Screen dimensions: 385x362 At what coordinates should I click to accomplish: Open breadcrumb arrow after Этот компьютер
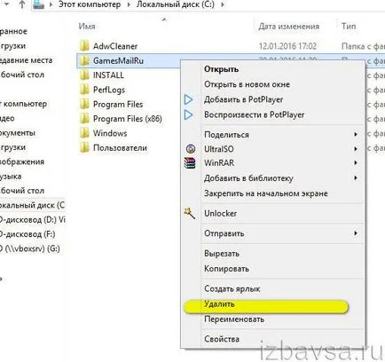pyautogui.click(x=129, y=4)
